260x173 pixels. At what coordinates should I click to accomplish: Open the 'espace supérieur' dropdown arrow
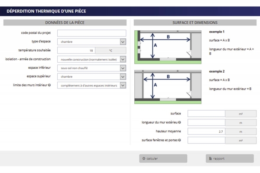[x=123, y=77]
